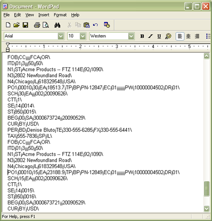
Task: Toggle Bold formatting
Action: pos(142,36)
